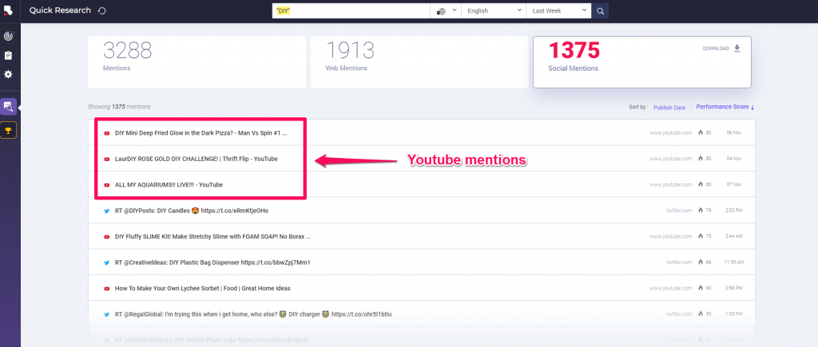Click the BrandMentions logo icon
The image size is (818, 347).
tap(8, 10)
